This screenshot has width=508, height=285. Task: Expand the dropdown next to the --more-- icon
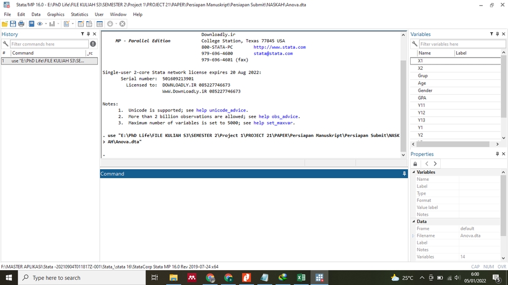coord(116,24)
